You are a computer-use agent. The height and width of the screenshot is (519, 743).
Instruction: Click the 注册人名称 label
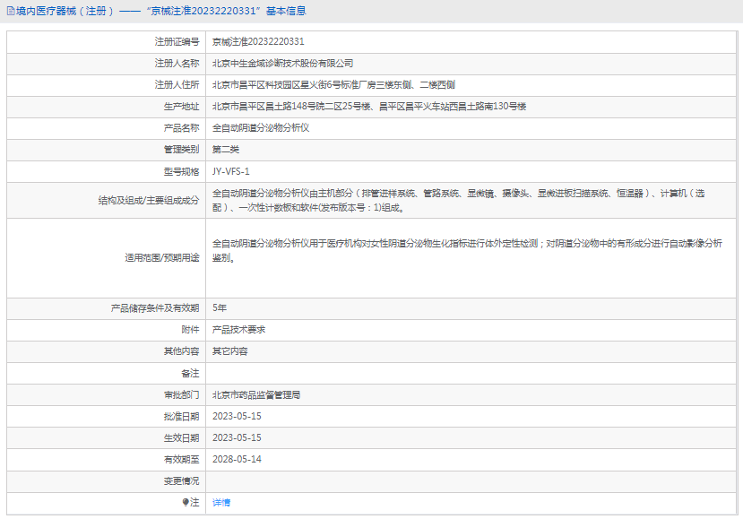click(x=177, y=64)
